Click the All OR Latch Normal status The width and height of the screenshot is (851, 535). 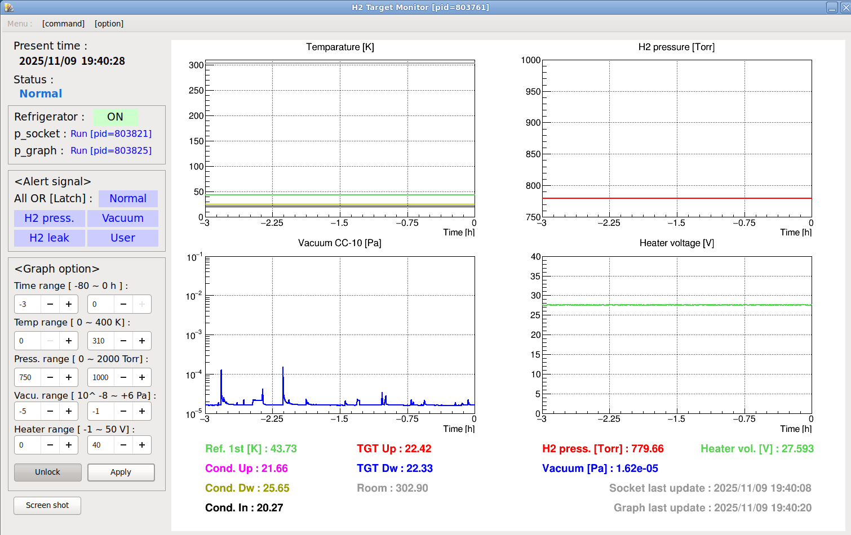[128, 198]
